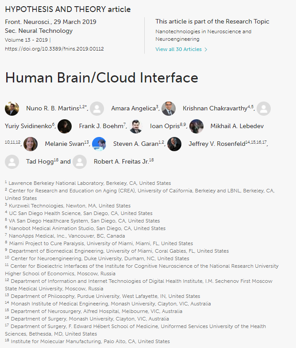Click Front. Neurosci., 29 March 2019 text
The height and width of the screenshot is (348, 296).
pyautogui.click(x=50, y=22)
